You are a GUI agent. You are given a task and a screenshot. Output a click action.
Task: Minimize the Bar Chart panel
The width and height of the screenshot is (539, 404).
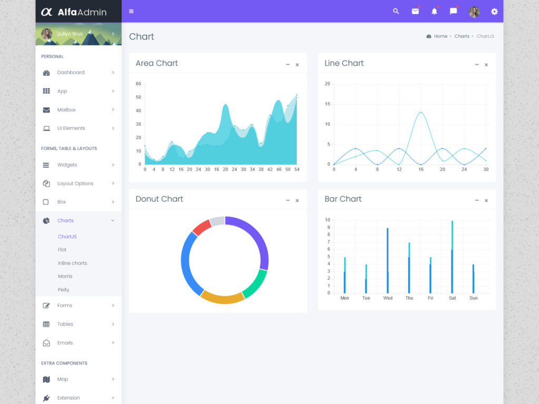[x=476, y=199]
